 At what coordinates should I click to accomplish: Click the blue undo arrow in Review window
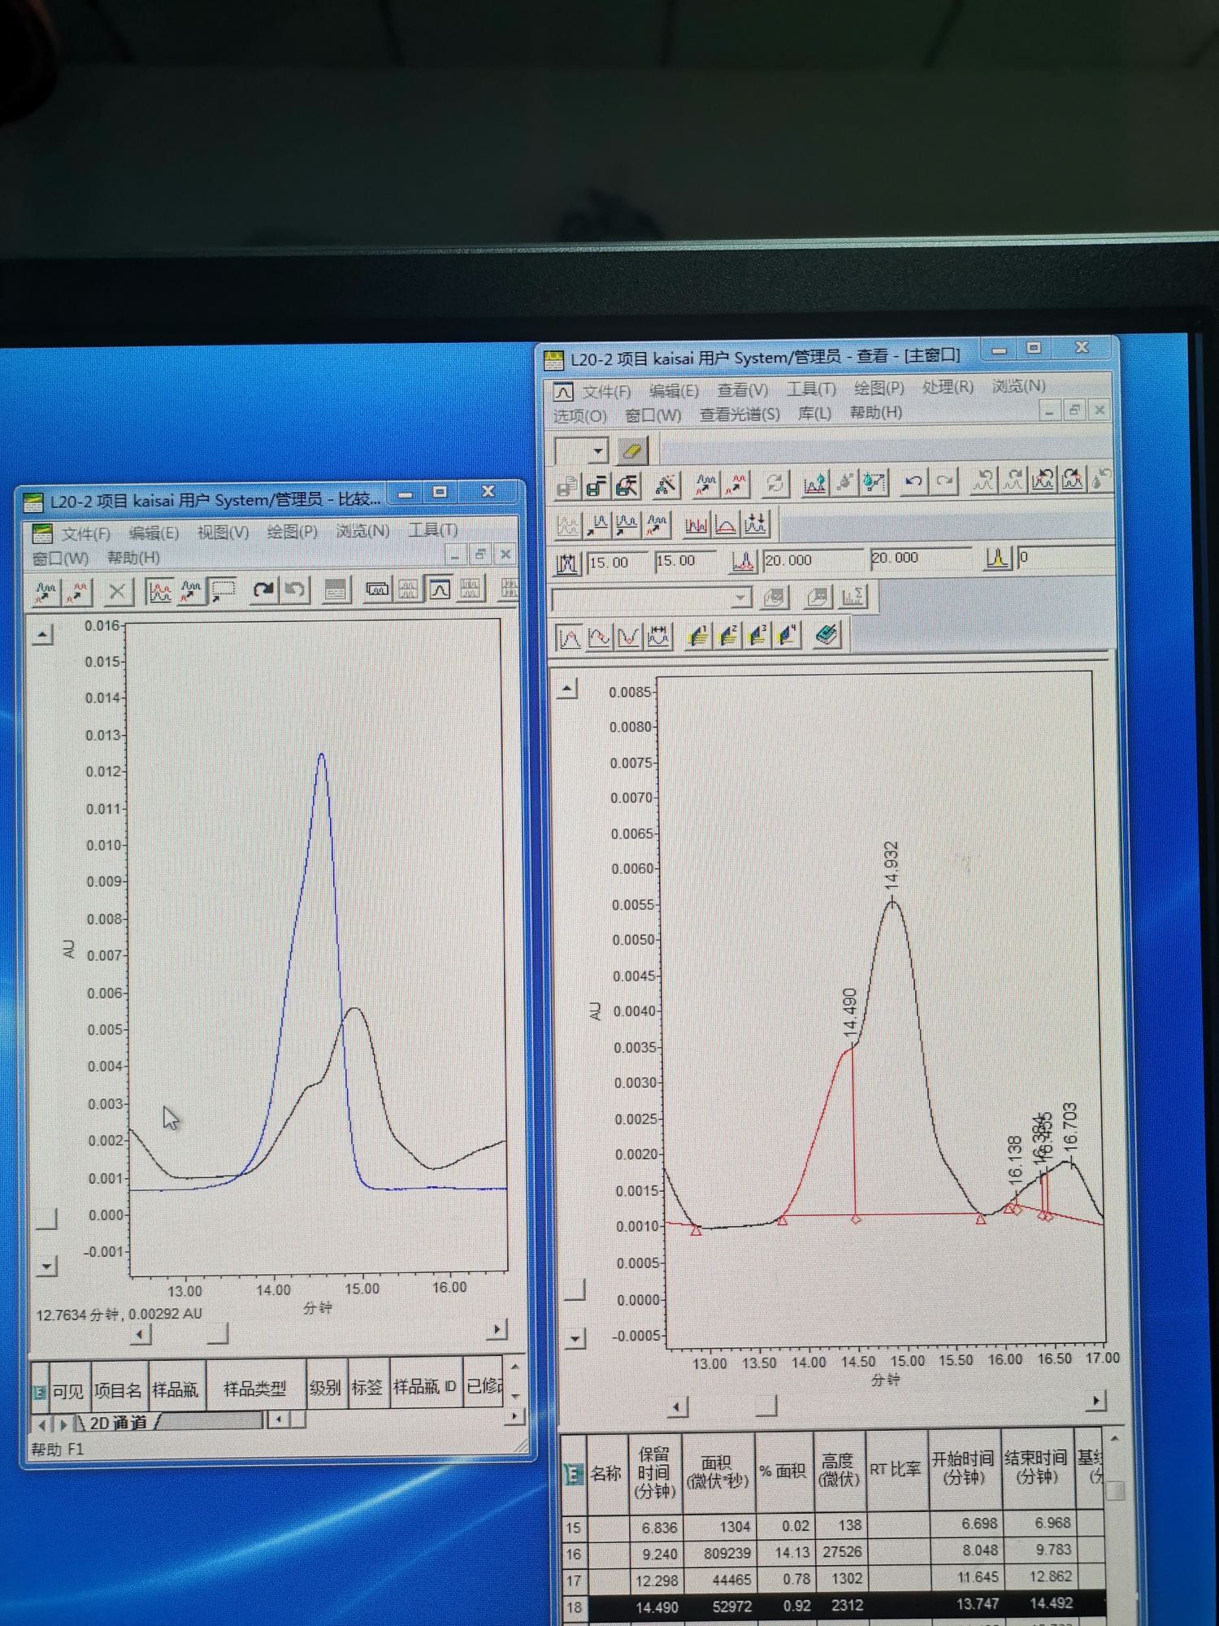pyautogui.click(x=913, y=482)
